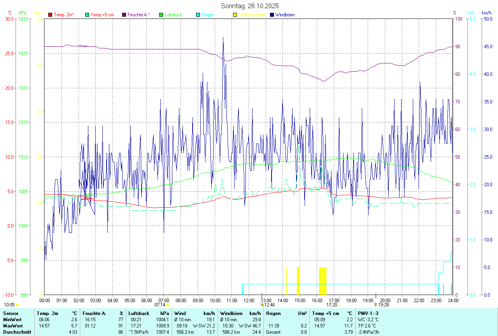This screenshot has height=336, width=498.
Task: Click the red Temp. 2m legend square
Action: click(x=50, y=15)
